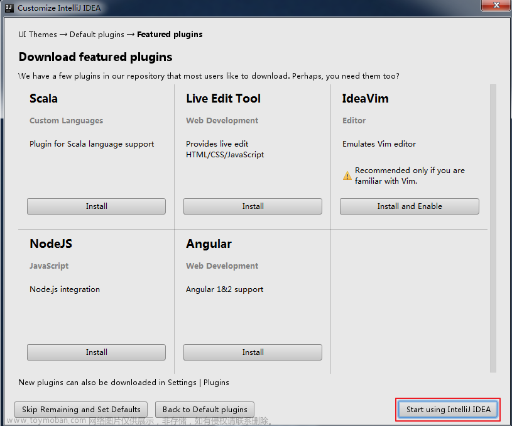Click the Live Edit Tool plugin title
The width and height of the screenshot is (512, 426).
224,99
